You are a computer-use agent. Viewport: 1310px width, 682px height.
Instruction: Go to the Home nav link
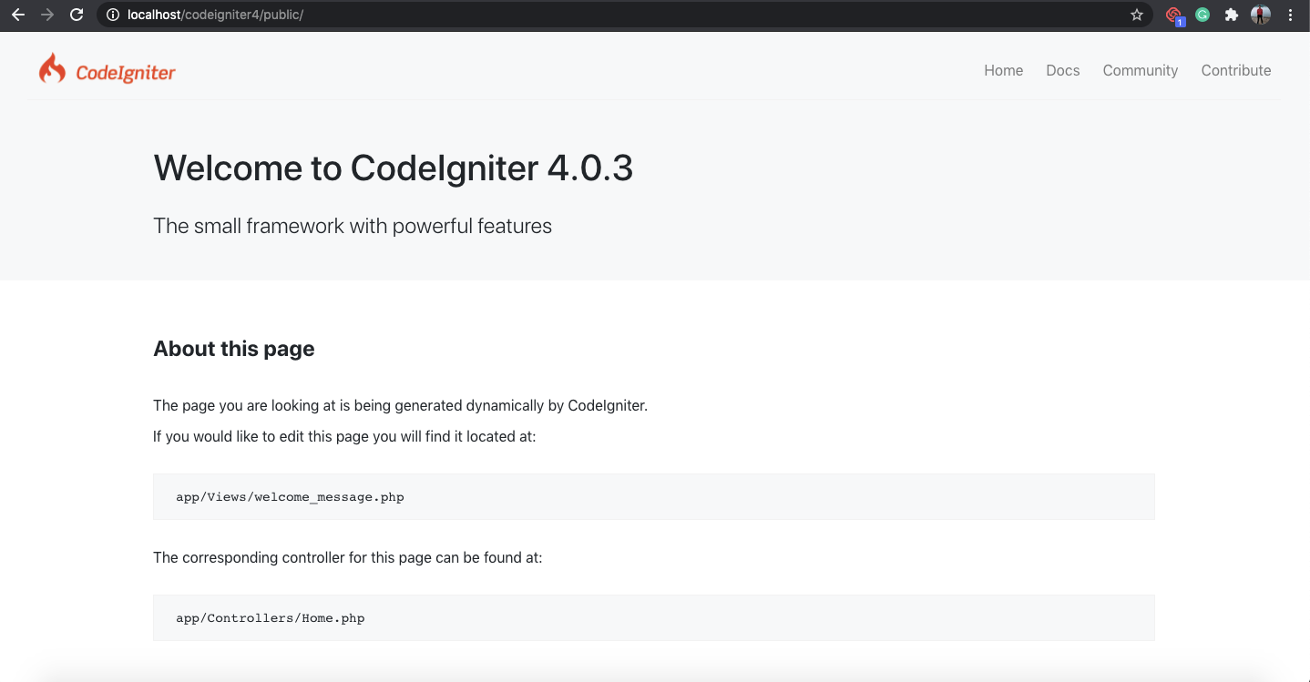pyautogui.click(x=1003, y=70)
